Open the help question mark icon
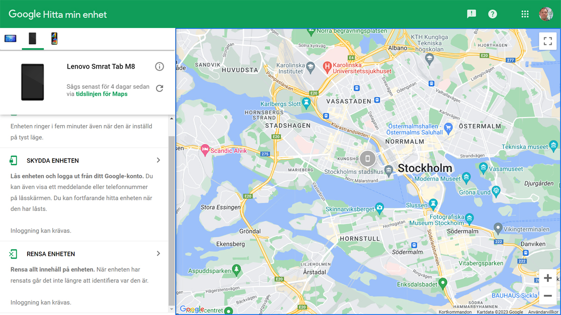Image resolution: width=561 pixels, height=315 pixels. [492, 14]
